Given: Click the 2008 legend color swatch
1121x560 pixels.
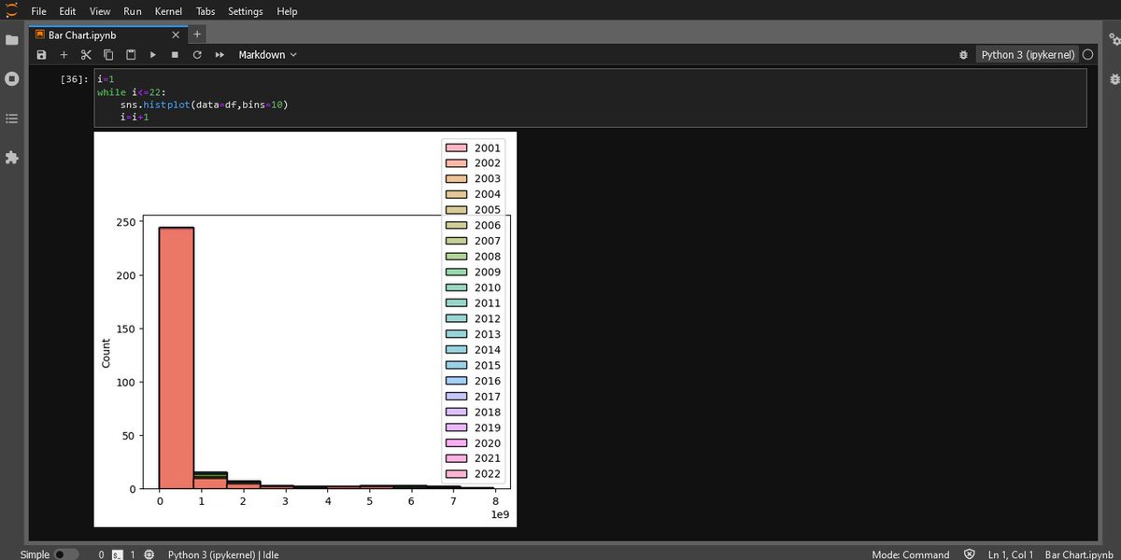Looking at the screenshot, I should coord(456,257).
